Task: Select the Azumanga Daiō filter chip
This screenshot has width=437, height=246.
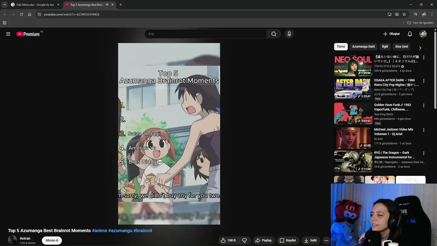Action: coord(363,46)
